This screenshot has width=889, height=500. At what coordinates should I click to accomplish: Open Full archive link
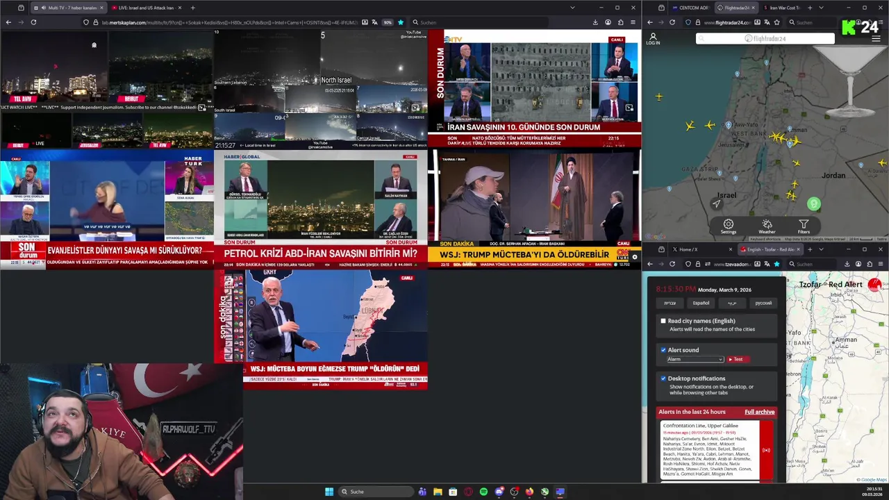pos(759,412)
